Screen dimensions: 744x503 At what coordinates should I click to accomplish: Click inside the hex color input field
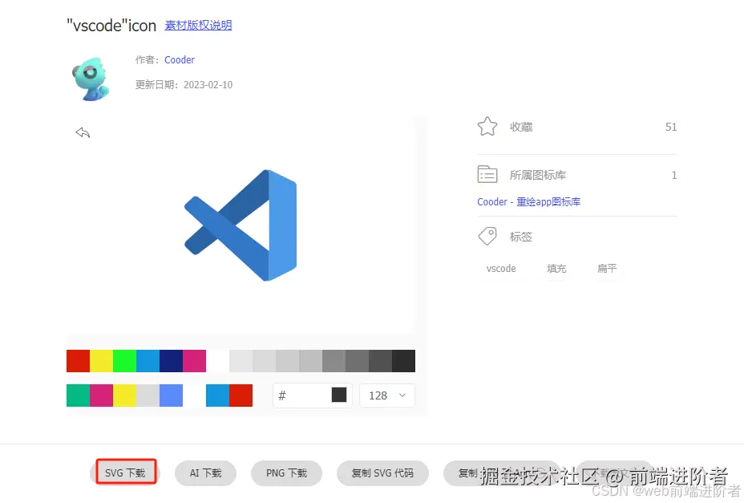[305, 395]
